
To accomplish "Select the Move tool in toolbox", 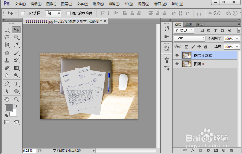I will pos(16,30).
